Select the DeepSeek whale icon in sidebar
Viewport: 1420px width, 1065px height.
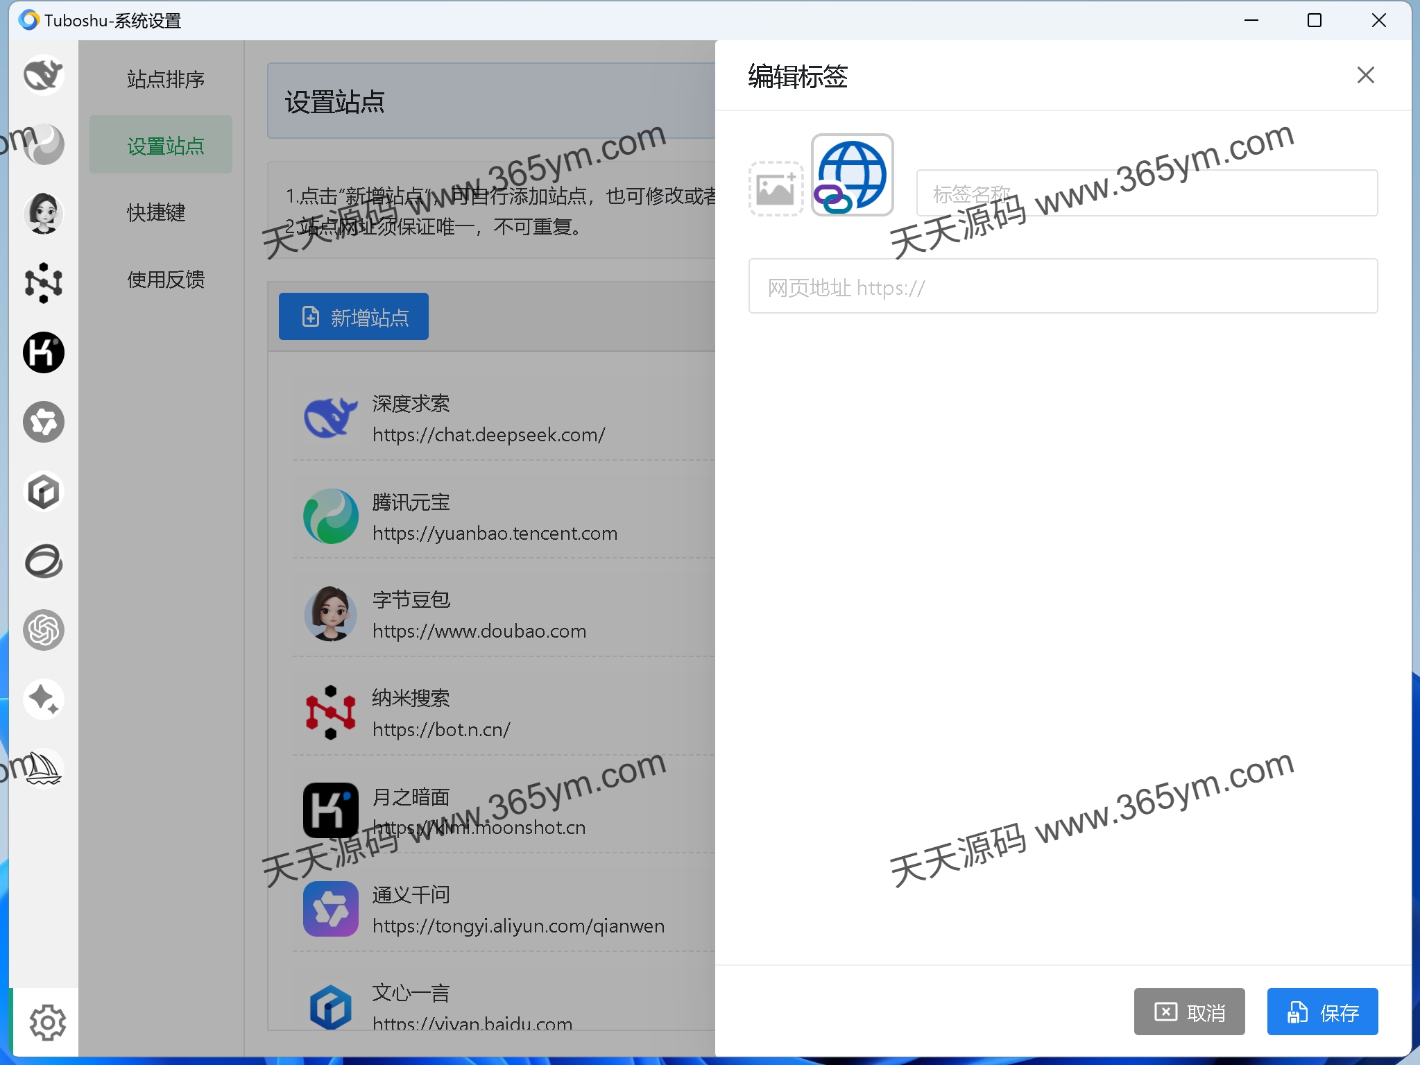[44, 74]
